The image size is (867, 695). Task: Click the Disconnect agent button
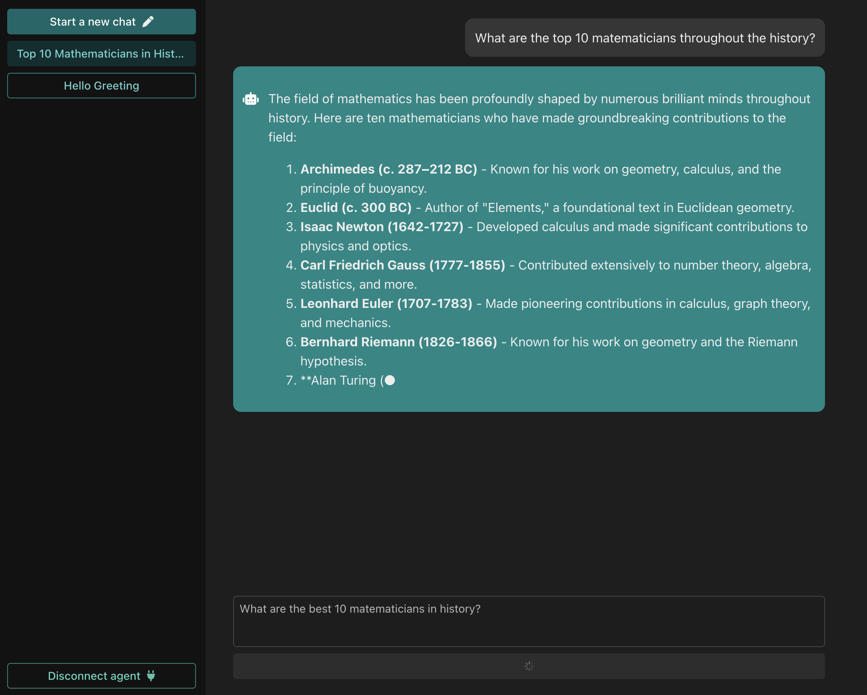(x=101, y=676)
